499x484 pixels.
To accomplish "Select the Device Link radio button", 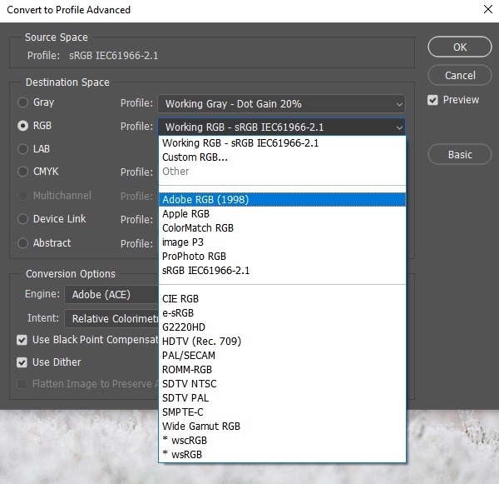I will 22,219.
